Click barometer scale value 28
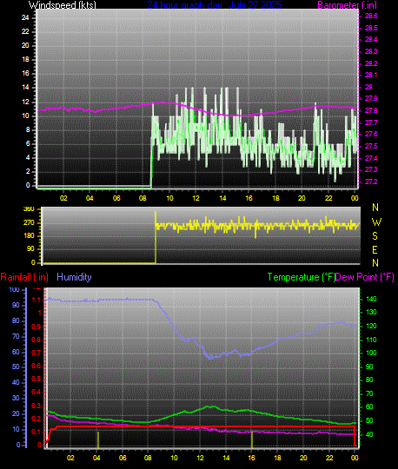 click(x=368, y=87)
